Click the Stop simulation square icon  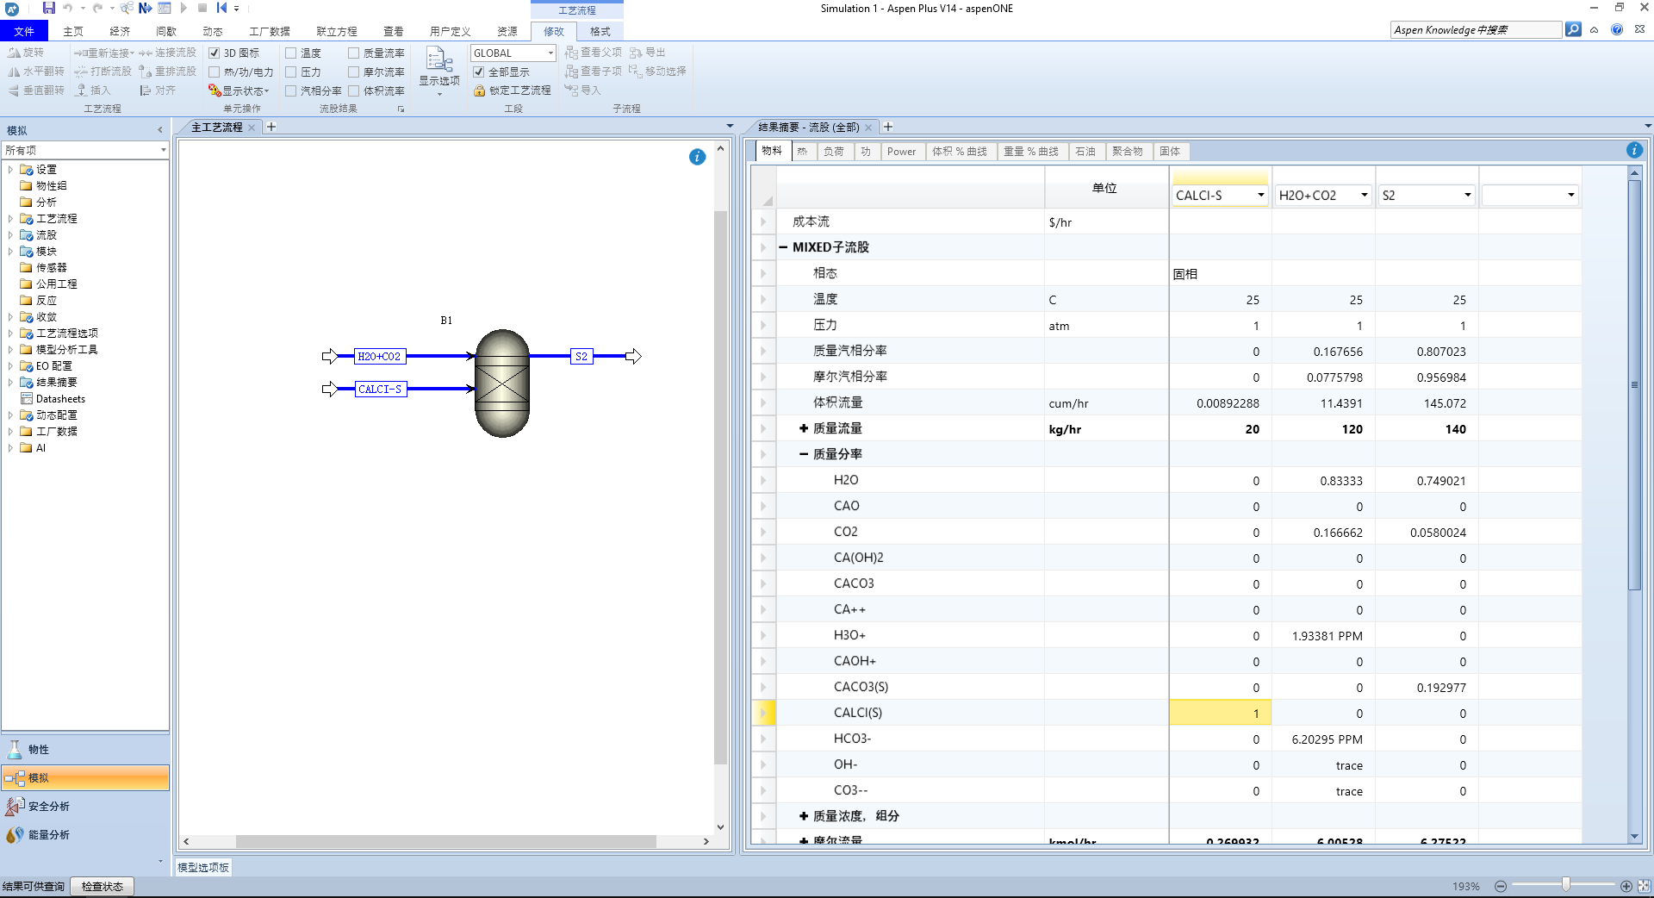pyautogui.click(x=202, y=8)
